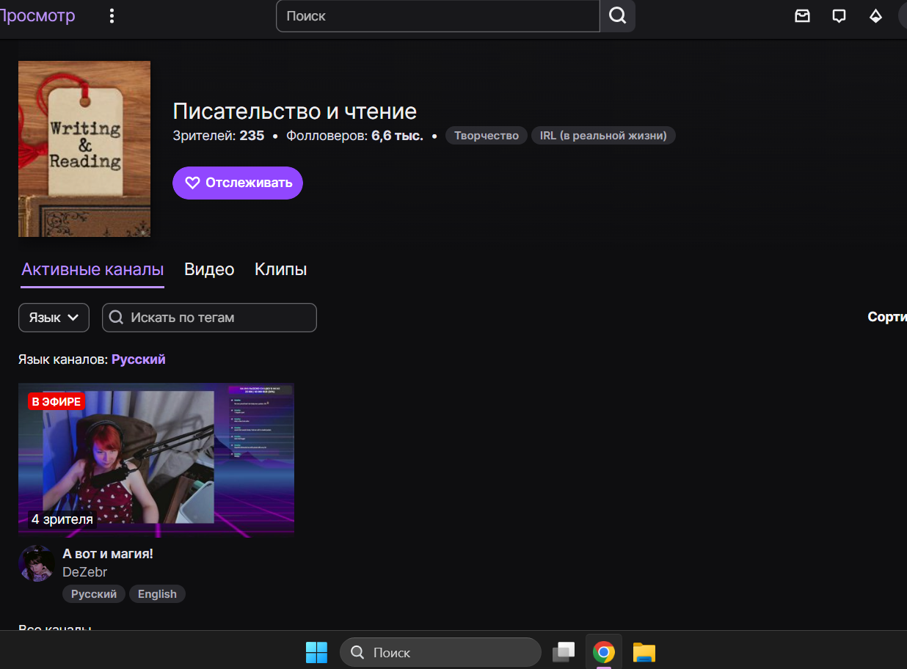Click the three-dot more options icon

coord(112,15)
